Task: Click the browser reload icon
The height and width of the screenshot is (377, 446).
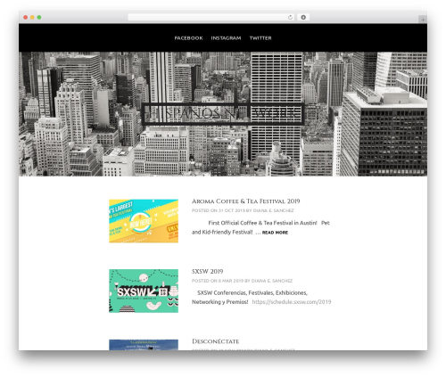Action: [x=290, y=17]
